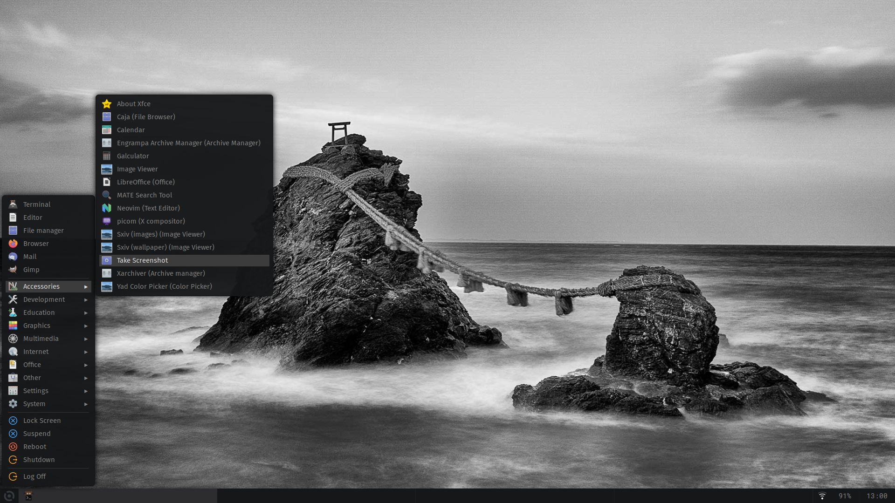
Task: Open the Settings category label
Action: coord(36,391)
